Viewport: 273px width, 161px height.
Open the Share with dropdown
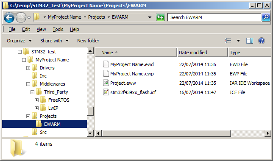pyautogui.click(x=55, y=41)
